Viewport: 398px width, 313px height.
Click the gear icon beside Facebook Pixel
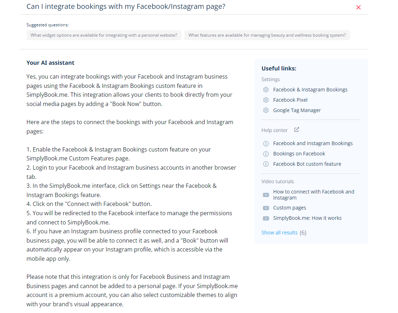pos(266,100)
